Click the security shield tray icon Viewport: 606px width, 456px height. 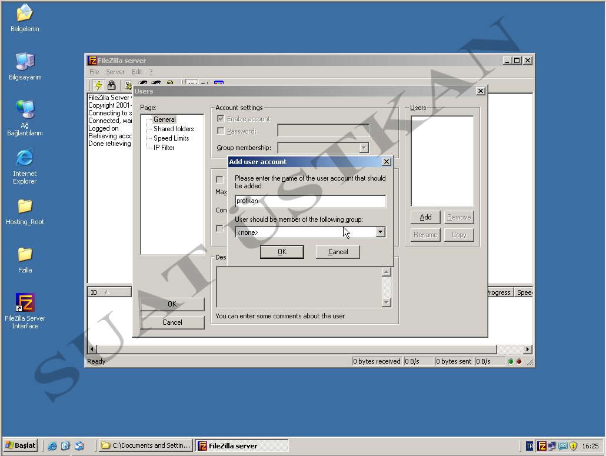click(x=573, y=446)
